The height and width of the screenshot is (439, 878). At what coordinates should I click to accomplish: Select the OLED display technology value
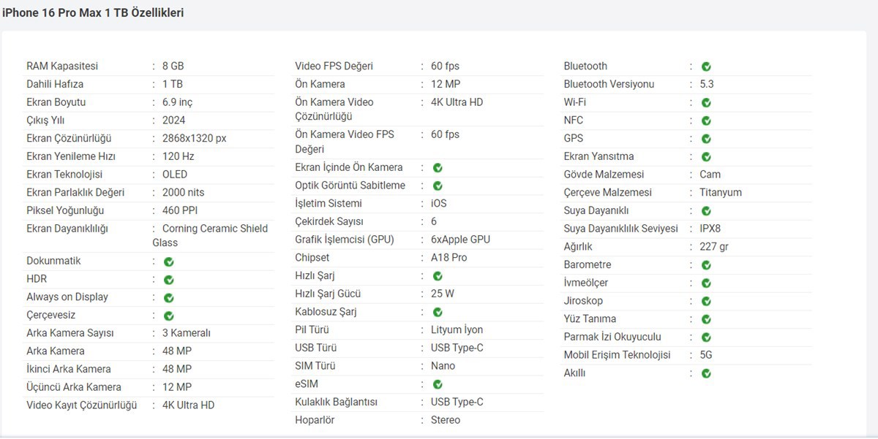(175, 175)
